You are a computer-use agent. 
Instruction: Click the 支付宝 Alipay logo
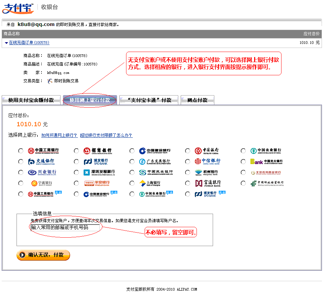[18, 8]
